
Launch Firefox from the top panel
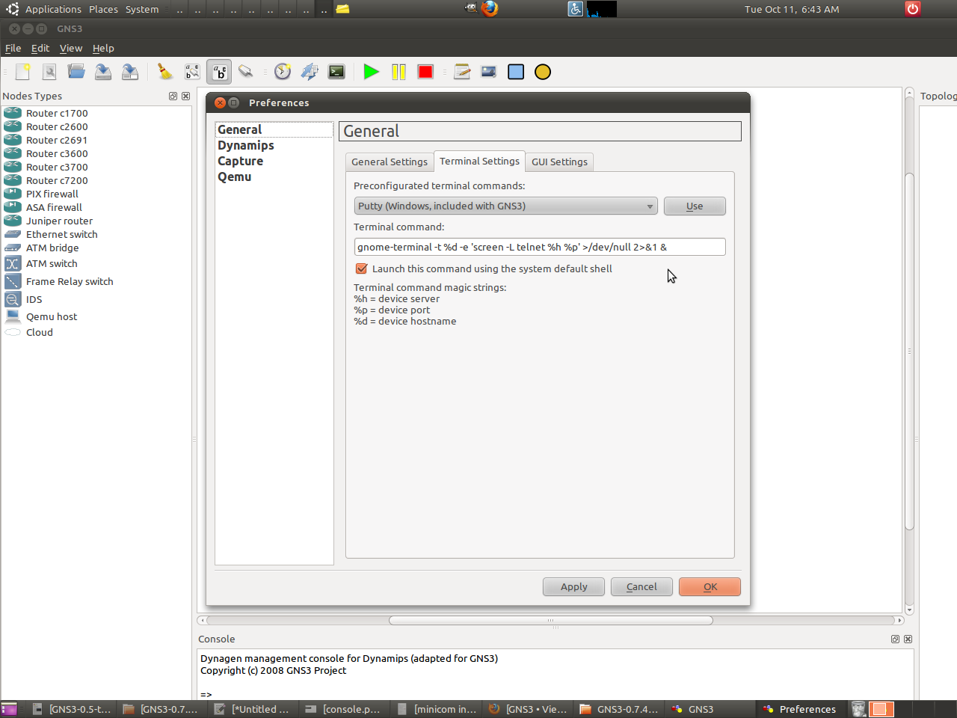[x=490, y=9]
